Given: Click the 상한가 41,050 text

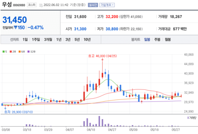Looking at the screenshot, I should 131,17.
